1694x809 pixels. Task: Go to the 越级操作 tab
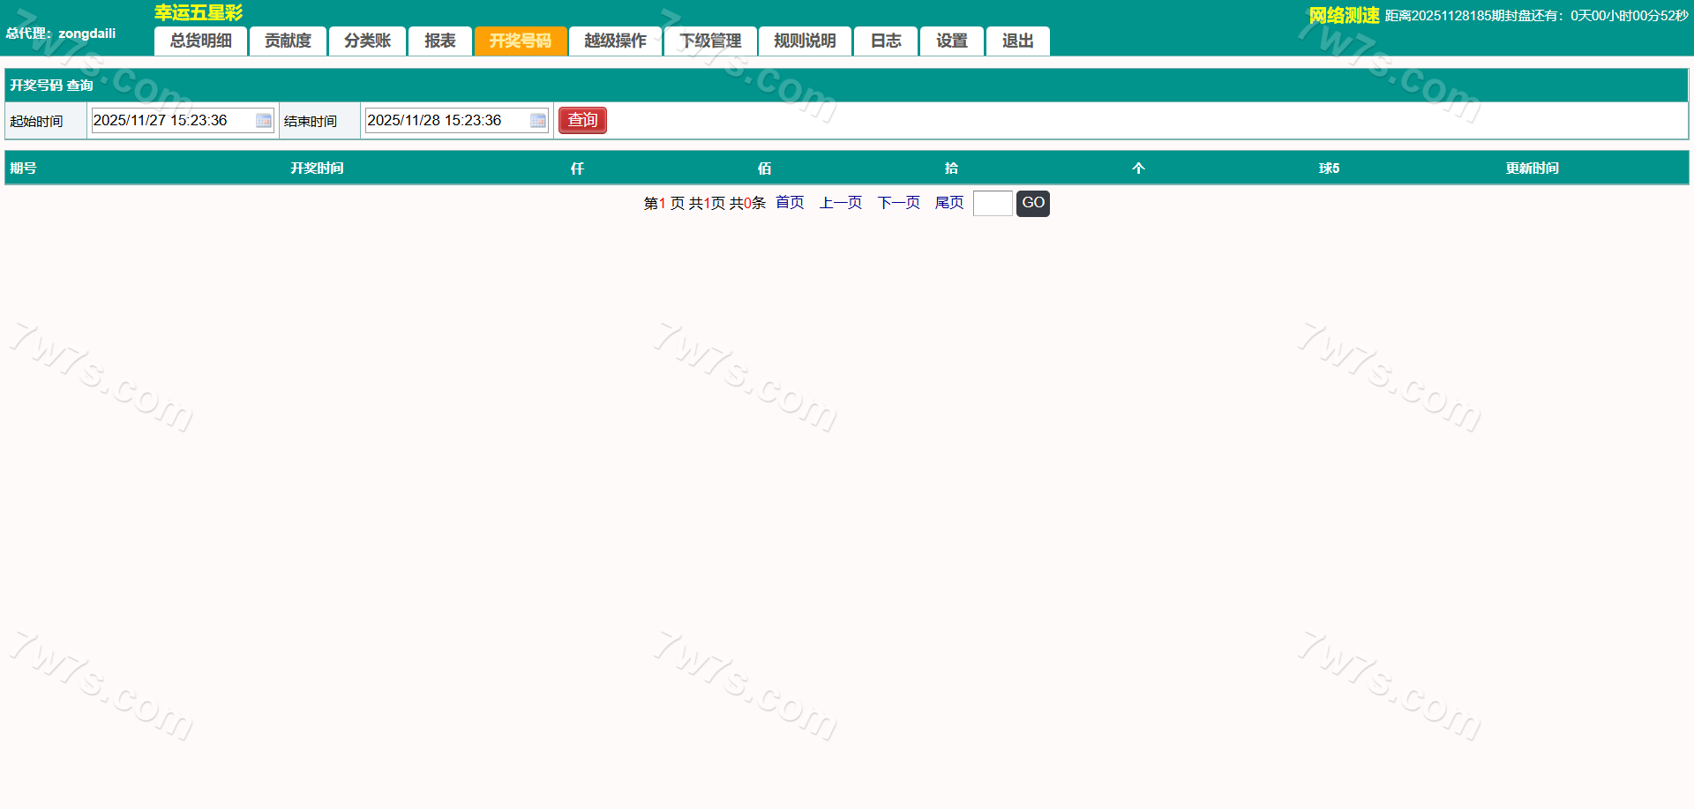pos(615,41)
